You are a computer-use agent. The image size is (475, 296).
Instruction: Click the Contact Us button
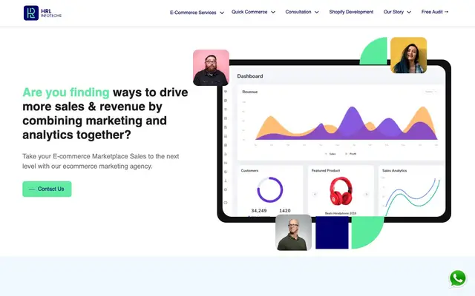[x=47, y=189]
